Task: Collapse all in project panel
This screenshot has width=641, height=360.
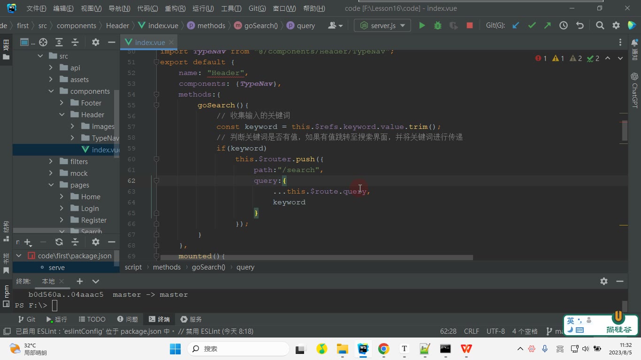Action: point(75,42)
